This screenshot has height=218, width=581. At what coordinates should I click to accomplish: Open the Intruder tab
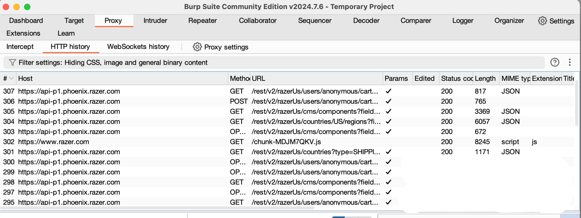click(x=155, y=21)
